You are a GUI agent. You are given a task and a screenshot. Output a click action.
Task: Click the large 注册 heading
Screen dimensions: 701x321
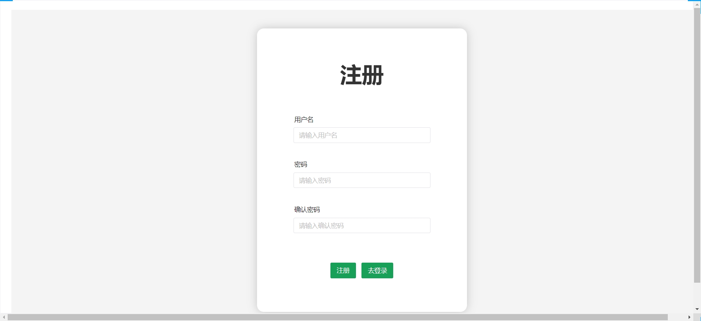pyautogui.click(x=361, y=76)
